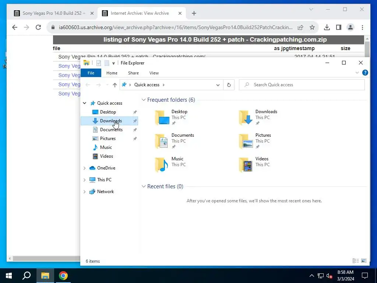This screenshot has height=283, width=377.
Task: Select the Music frequent folder icon
Action: (x=162, y=165)
